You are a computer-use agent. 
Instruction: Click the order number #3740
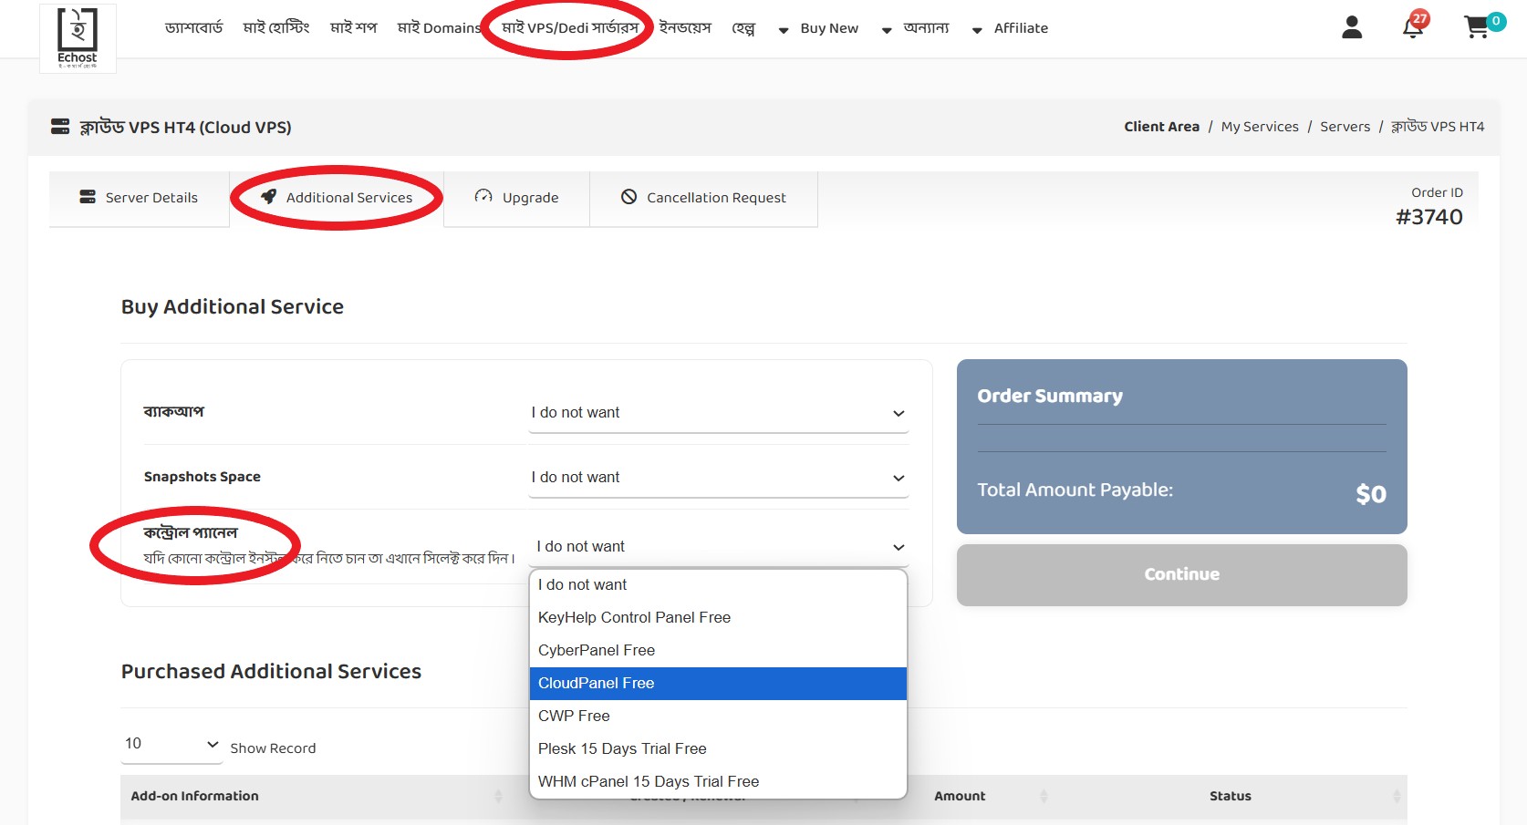pyautogui.click(x=1428, y=217)
